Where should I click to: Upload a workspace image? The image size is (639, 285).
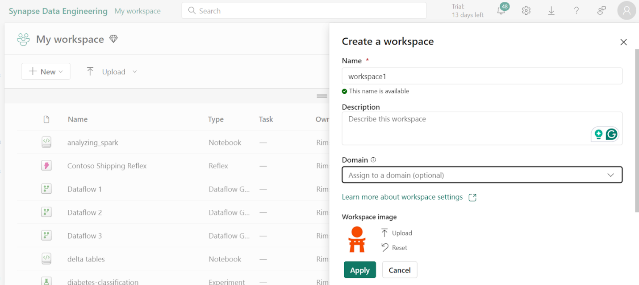[x=397, y=232]
